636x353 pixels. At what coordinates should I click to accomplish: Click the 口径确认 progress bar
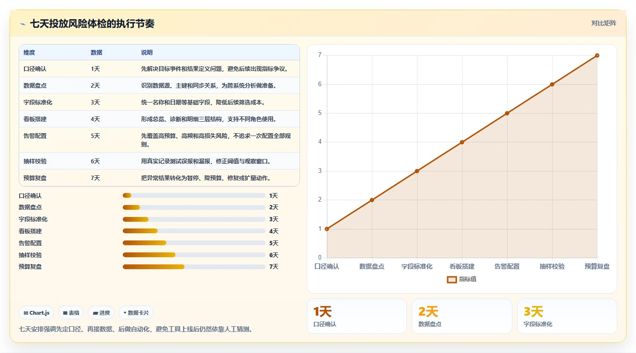194,195
